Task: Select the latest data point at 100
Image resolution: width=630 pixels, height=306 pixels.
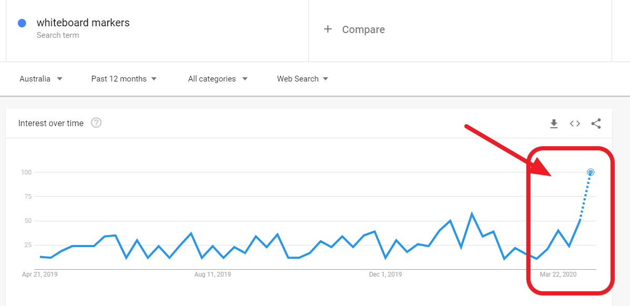Action: [590, 172]
